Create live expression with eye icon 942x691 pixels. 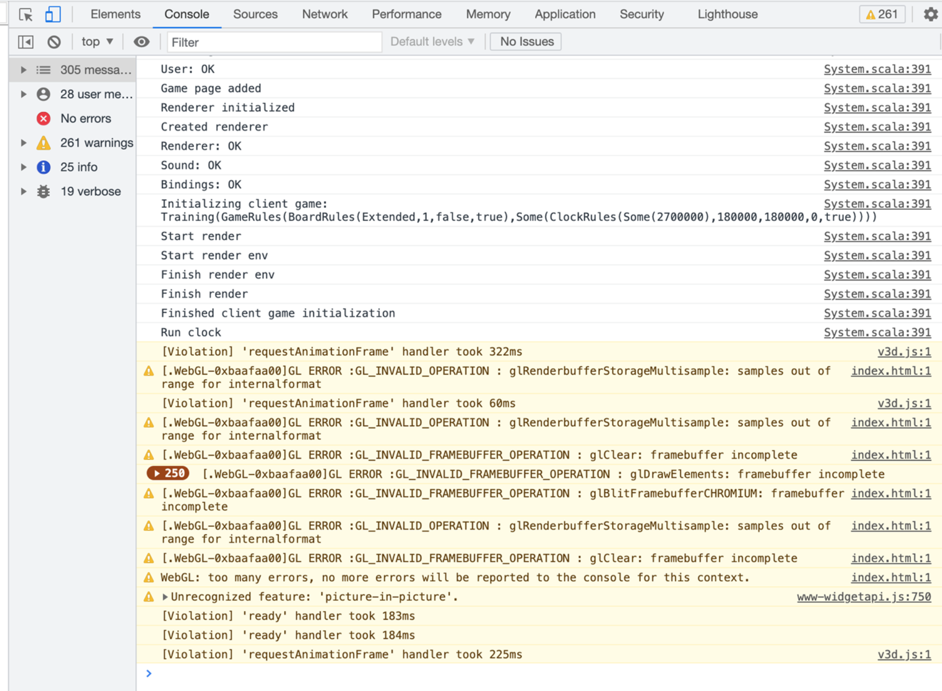click(x=141, y=42)
